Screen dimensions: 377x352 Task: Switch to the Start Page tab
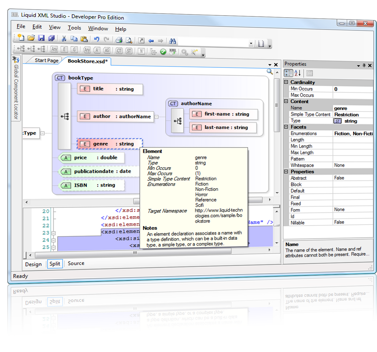(46, 60)
